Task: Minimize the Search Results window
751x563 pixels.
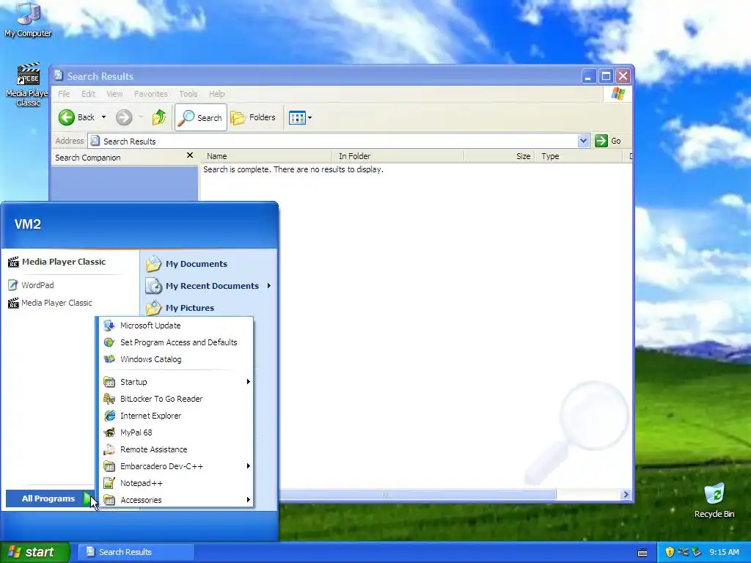Action: tap(588, 76)
